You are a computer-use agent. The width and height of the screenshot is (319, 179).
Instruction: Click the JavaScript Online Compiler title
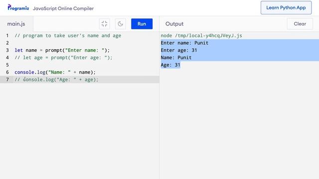(x=63, y=8)
